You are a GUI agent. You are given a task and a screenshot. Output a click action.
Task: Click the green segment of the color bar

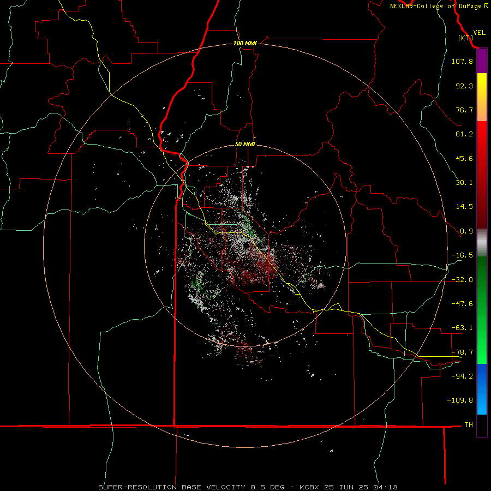coord(482,310)
